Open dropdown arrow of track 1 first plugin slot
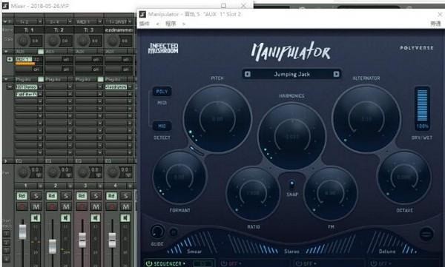The image size is (445, 267). pyautogui.click(x=40, y=87)
